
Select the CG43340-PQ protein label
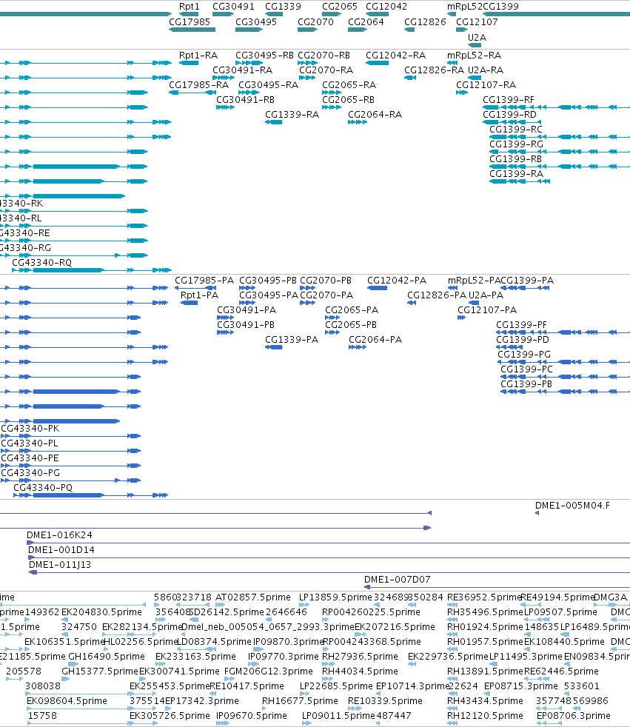pos(43,488)
